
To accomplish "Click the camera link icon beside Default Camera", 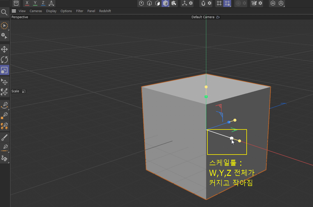I will 218,17.
